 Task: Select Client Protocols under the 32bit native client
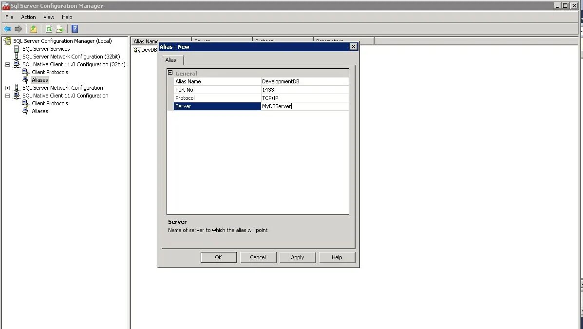pyautogui.click(x=50, y=72)
